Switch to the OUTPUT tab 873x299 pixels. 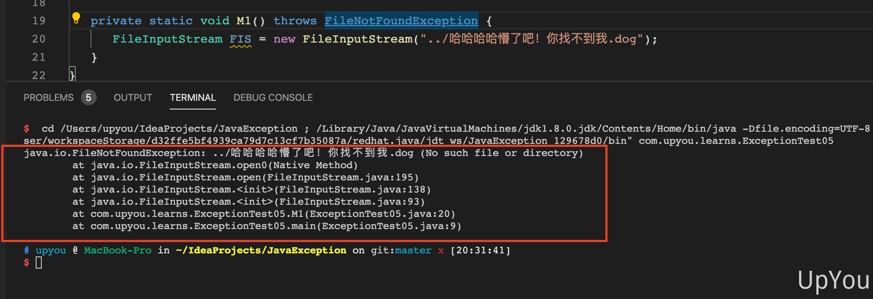click(x=133, y=98)
